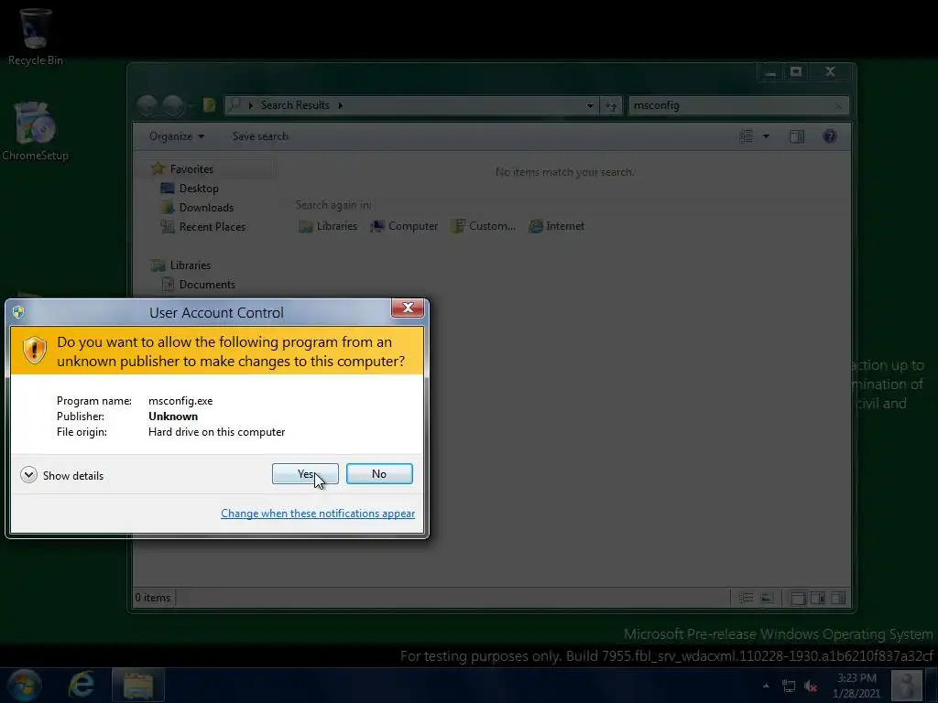This screenshot has width=938, height=703.
Task: Show hidden tray icons arrow
Action: point(766,686)
